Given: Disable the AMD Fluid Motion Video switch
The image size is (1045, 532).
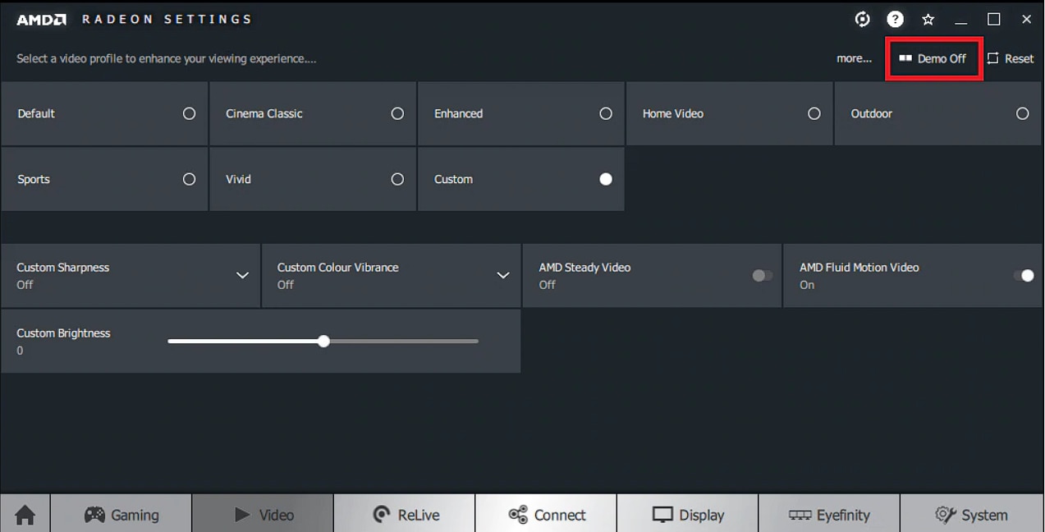Looking at the screenshot, I should [x=1023, y=276].
